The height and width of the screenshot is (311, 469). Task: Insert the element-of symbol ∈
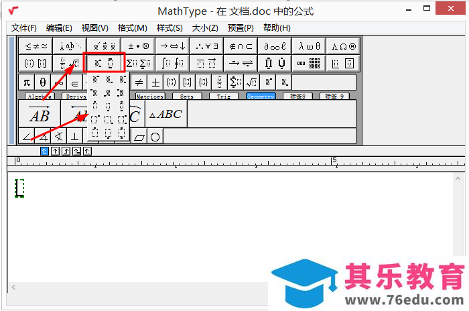pyautogui.click(x=75, y=82)
